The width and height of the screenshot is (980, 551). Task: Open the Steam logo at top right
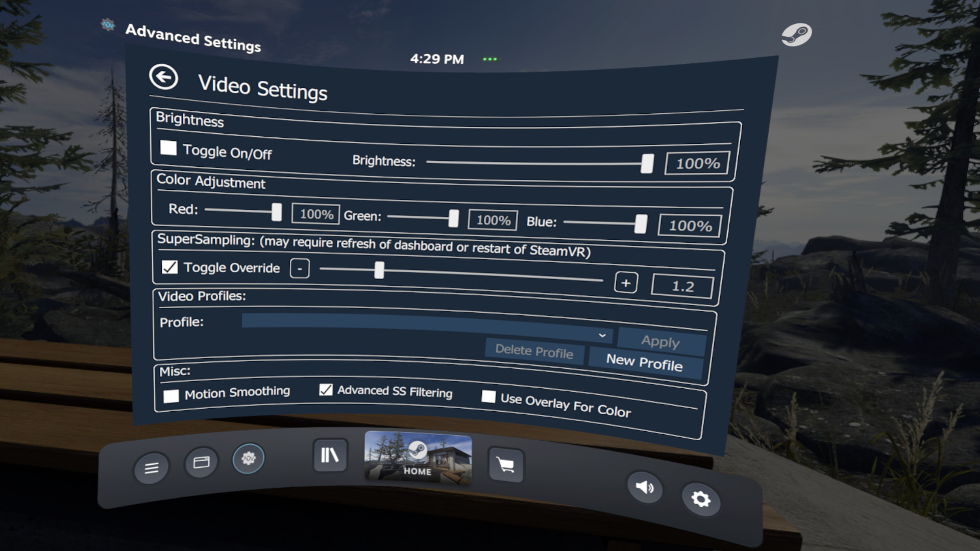point(796,35)
